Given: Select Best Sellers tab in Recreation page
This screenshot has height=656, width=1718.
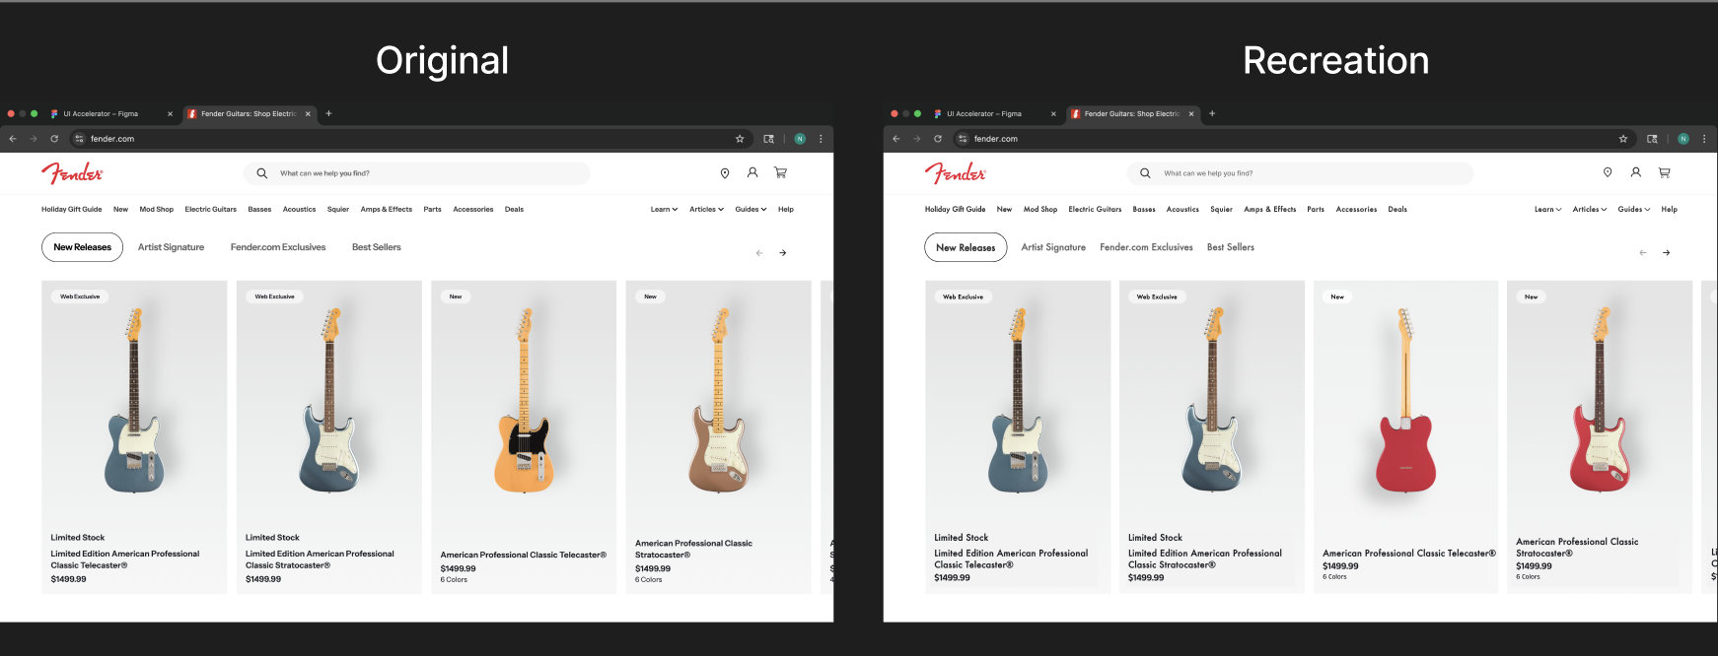Looking at the screenshot, I should 1231,247.
